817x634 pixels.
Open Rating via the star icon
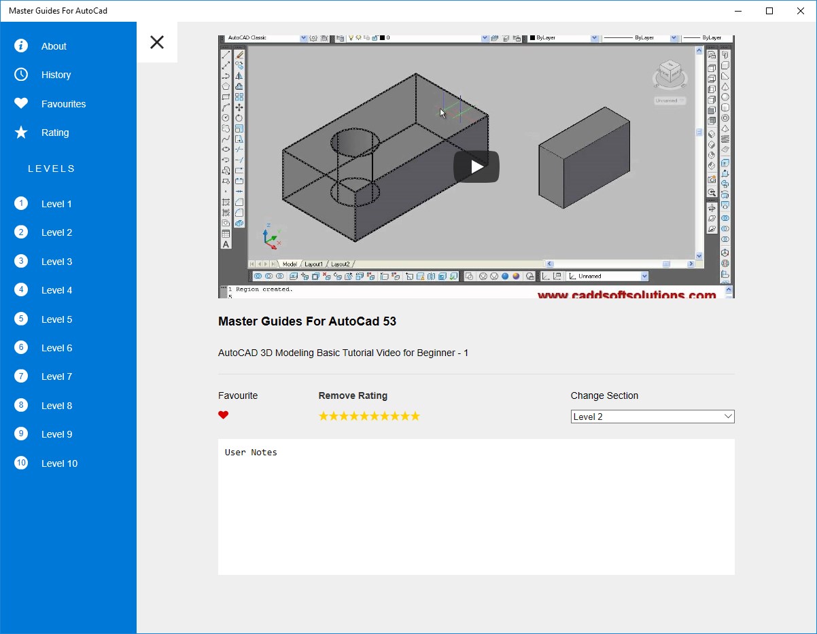point(21,133)
